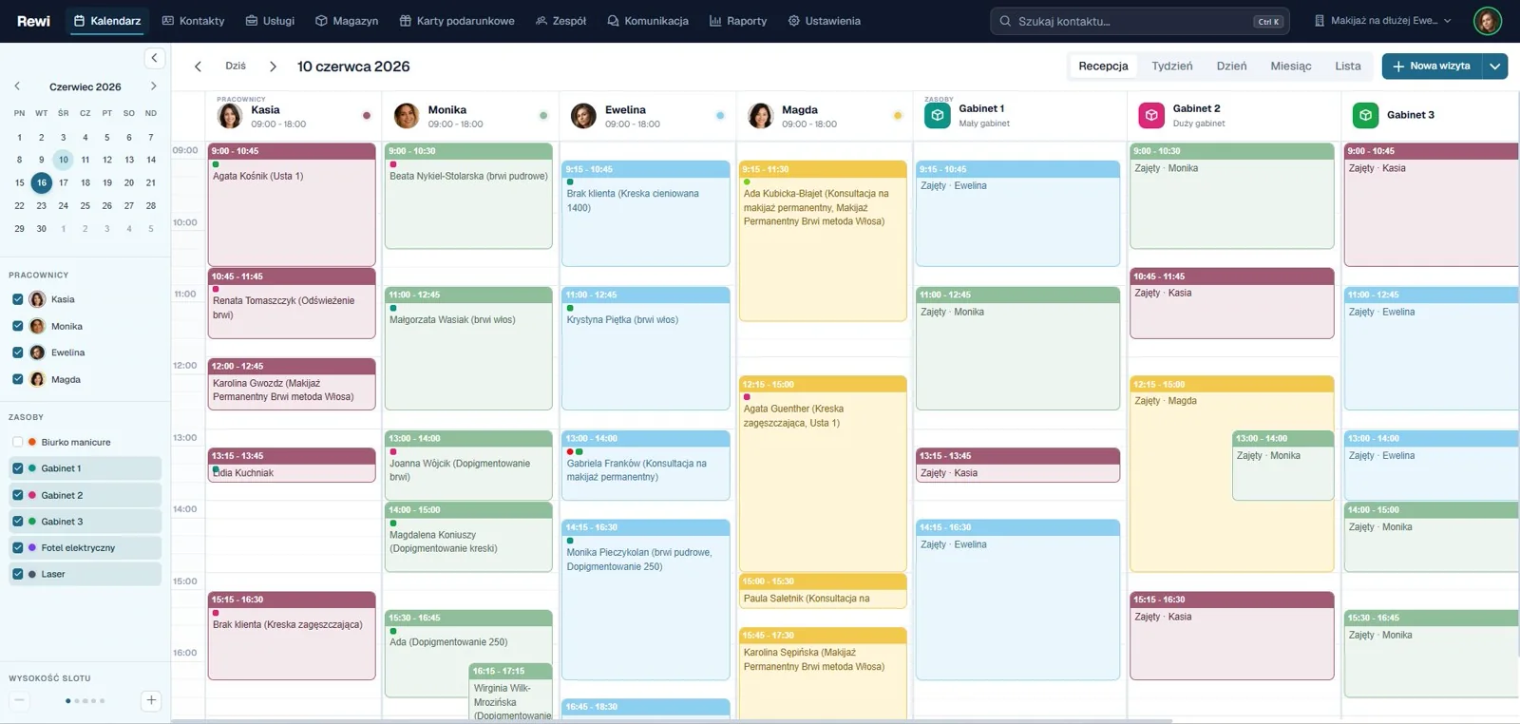Open Renata Tomaszczyk appointment
The image size is (1520, 724).
292,303
